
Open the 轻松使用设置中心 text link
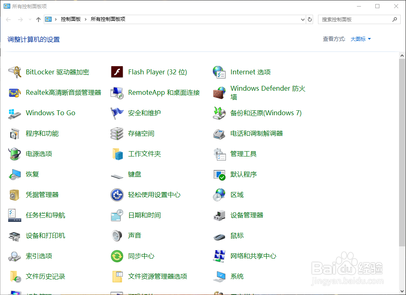pos(154,194)
